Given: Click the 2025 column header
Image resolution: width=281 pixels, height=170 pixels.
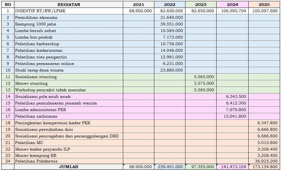Looking at the screenshot, I should pyautogui.click(x=264, y=4).
